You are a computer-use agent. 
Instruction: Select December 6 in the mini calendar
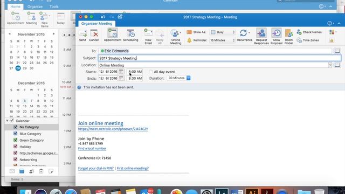[x=25, y=101]
